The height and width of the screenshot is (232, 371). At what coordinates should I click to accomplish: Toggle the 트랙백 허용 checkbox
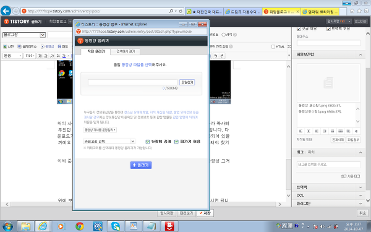click(328, 29)
